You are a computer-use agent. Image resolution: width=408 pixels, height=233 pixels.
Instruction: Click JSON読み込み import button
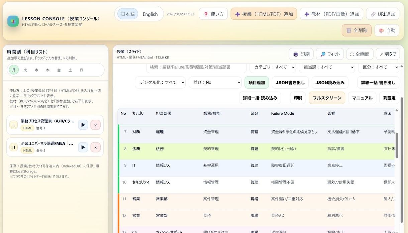click(330, 83)
